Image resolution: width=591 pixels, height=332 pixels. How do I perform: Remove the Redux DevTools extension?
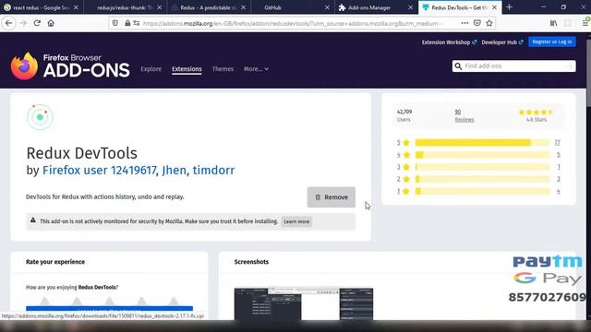331,197
